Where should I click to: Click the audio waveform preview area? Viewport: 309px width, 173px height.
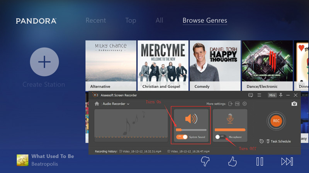coord(131,126)
